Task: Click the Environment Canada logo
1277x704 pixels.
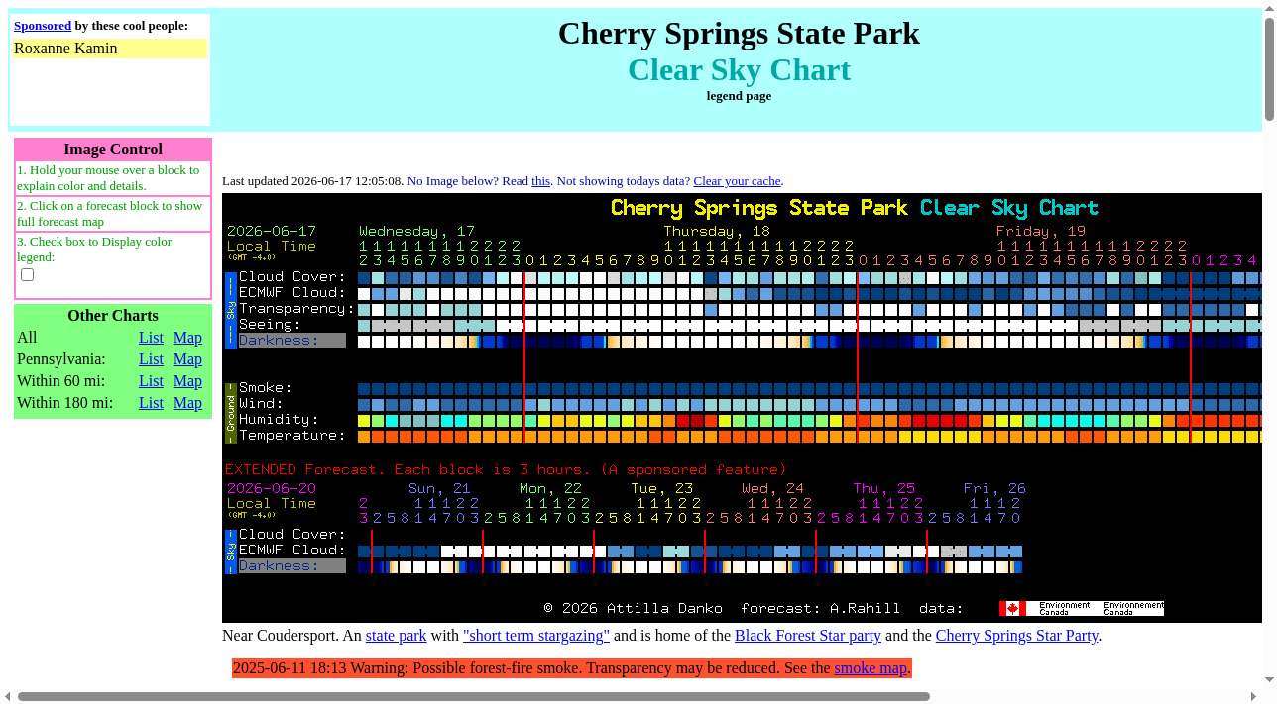Action: [1082, 608]
